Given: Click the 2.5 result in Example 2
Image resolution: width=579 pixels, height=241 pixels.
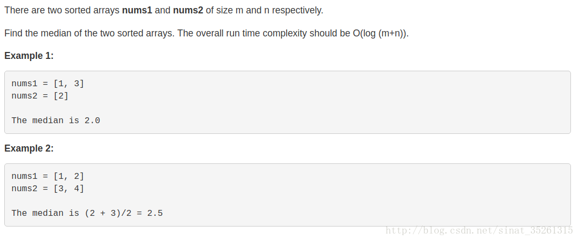Looking at the screenshot, I should point(155,213).
